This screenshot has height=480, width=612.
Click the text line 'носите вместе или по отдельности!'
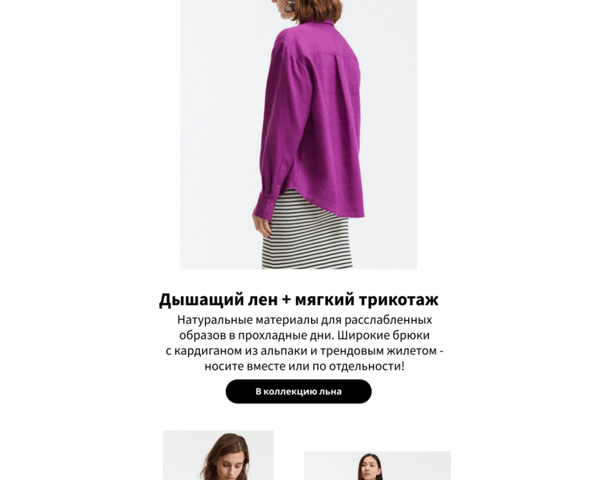[304, 366]
